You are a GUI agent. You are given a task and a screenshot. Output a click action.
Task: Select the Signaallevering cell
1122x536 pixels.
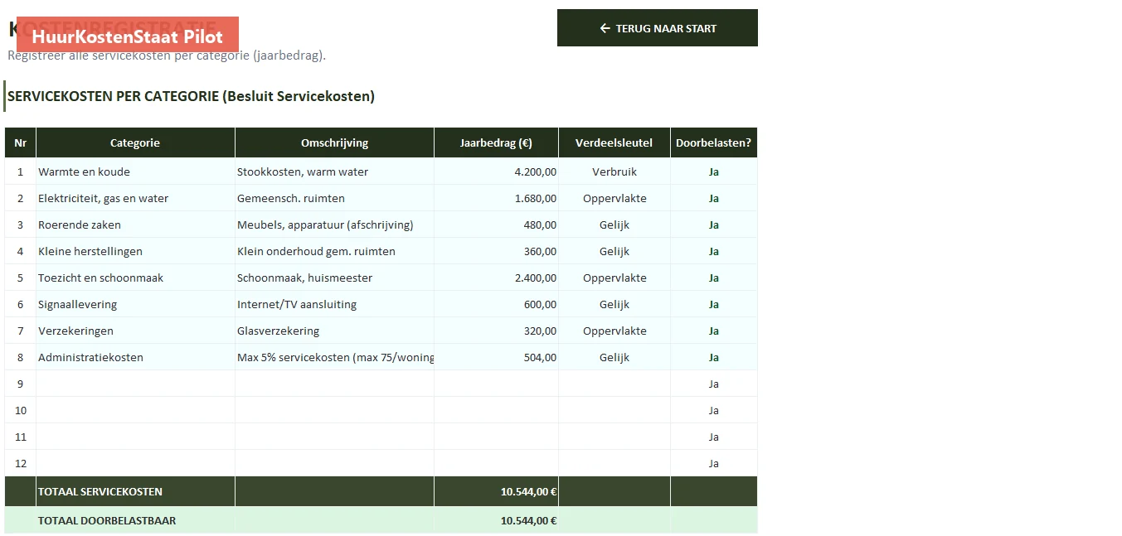[x=135, y=304]
